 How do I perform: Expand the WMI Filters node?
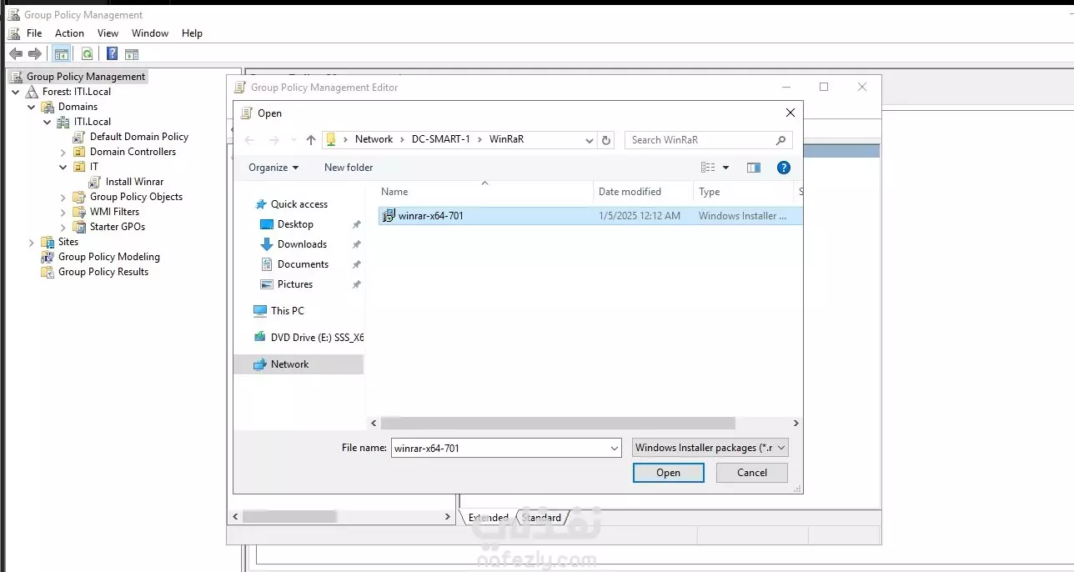[x=63, y=212]
